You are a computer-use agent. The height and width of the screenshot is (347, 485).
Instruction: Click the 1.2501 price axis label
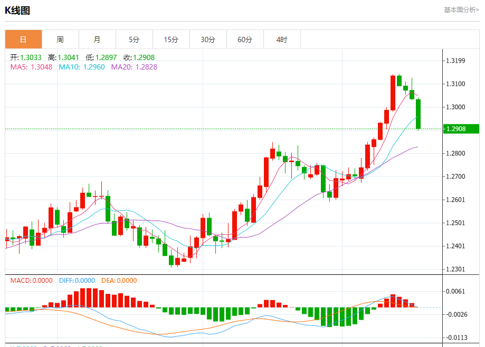click(x=455, y=223)
